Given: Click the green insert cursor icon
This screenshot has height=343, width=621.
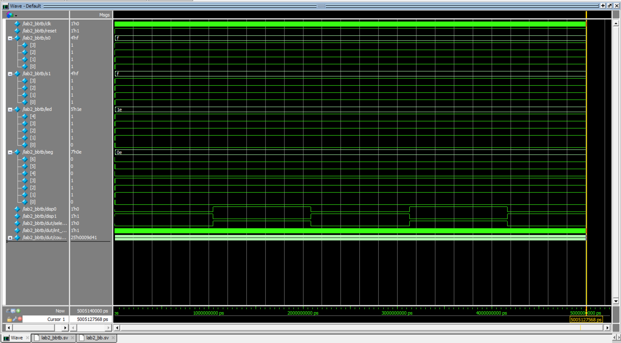Looking at the screenshot, I should 18,311.
